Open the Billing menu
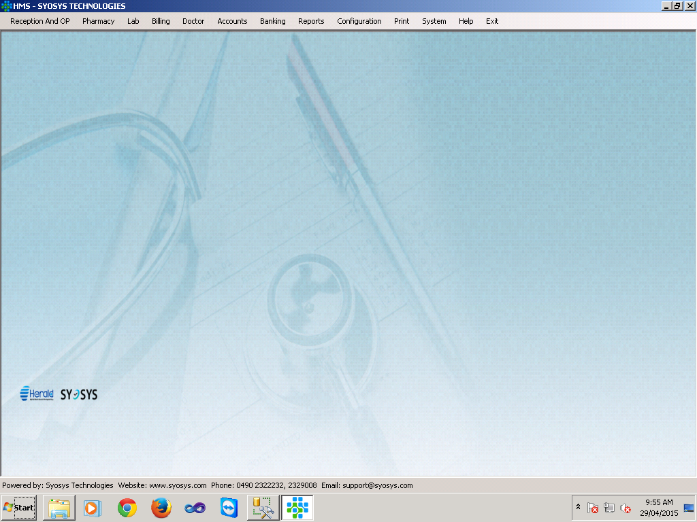Image resolution: width=697 pixels, height=522 pixels. [161, 21]
